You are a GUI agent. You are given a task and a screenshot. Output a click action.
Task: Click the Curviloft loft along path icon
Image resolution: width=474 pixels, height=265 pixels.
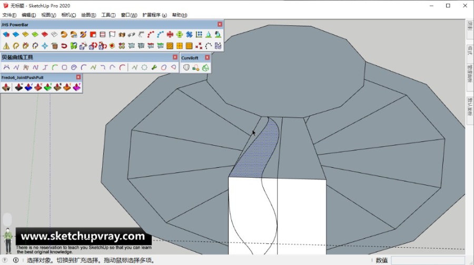196,68
